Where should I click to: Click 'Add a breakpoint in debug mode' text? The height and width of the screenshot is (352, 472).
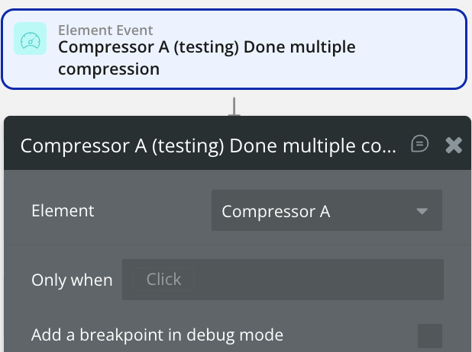tap(157, 334)
